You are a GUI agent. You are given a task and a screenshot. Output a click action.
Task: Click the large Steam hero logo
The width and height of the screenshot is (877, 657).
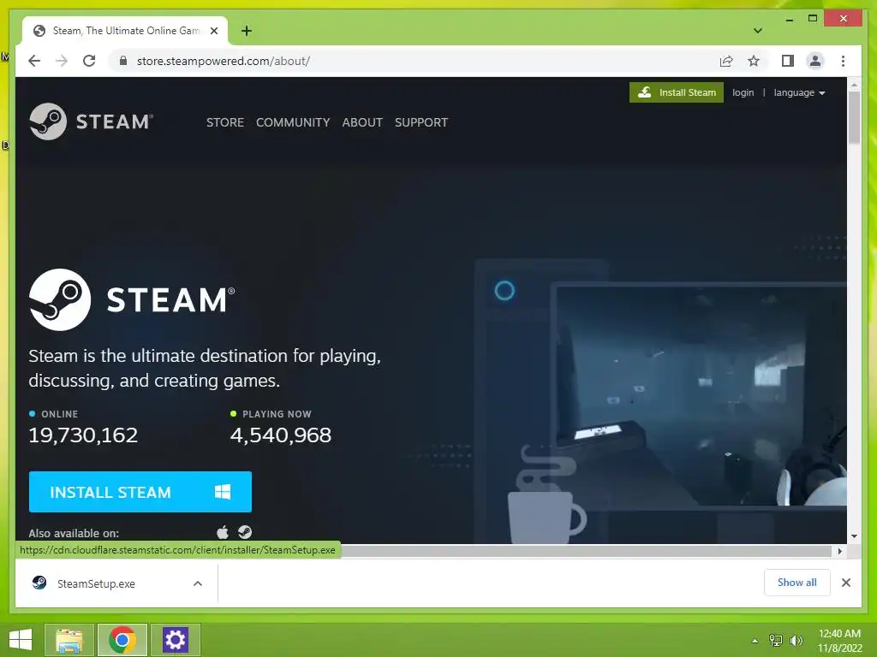(x=132, y=300)
